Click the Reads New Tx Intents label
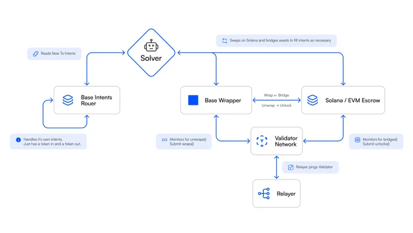The height and width of the screenshot is (233, 413). point(58,54)
